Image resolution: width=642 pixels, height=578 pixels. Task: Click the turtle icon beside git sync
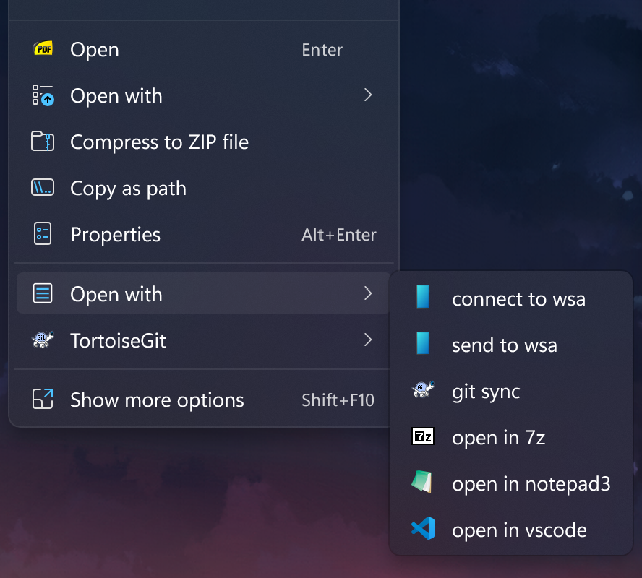point(423,389)
